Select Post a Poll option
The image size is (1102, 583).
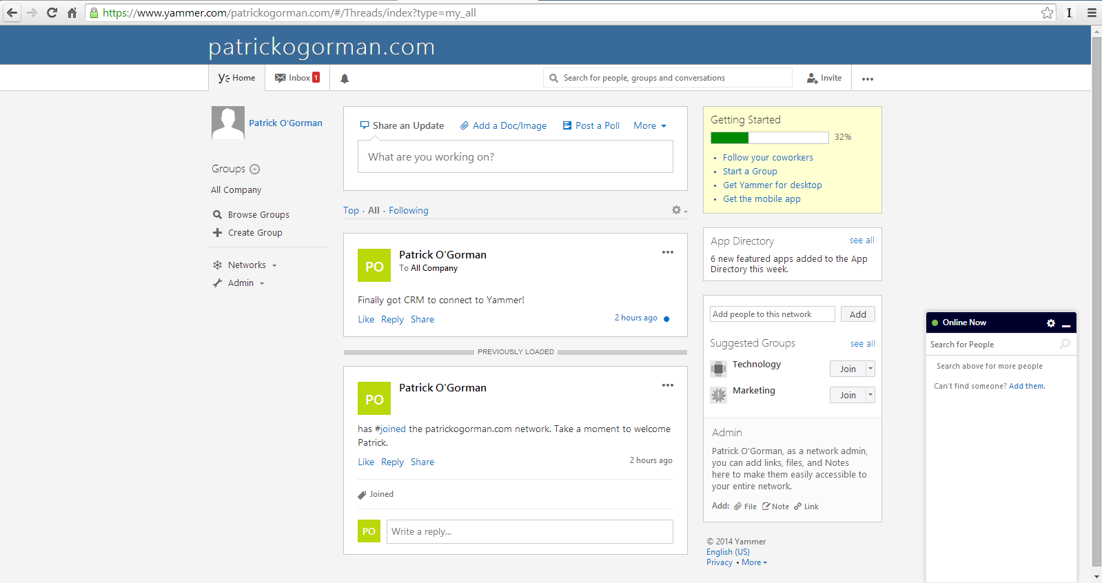point(591,125)
